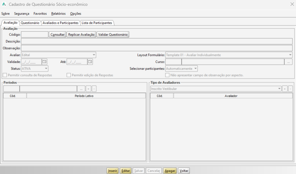This screenshot has height=174, width=296.
Task: Switch to the Questionário tab
Action: click(x=30, y=23)
